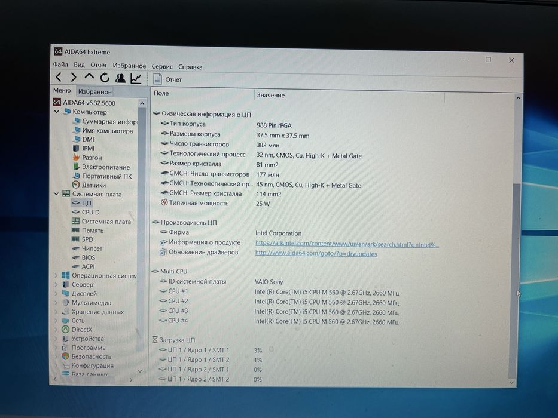The width and height of the screenshot is (558, 418).
Task: Expand the Сервер tree node
Action: pos(56,284)
